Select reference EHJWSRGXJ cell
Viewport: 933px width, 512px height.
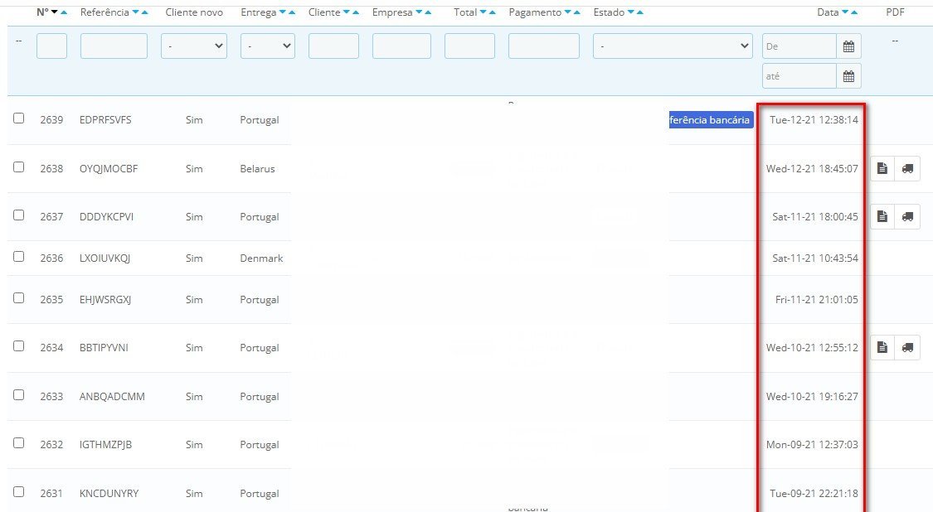[105, 300]
